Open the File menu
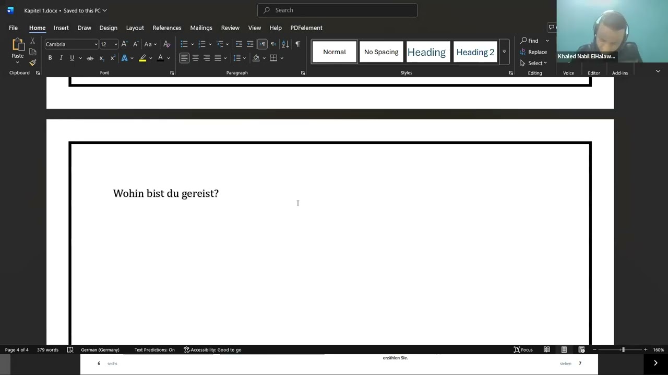Screen dimensions: 668x375 (x=13, y=28)
